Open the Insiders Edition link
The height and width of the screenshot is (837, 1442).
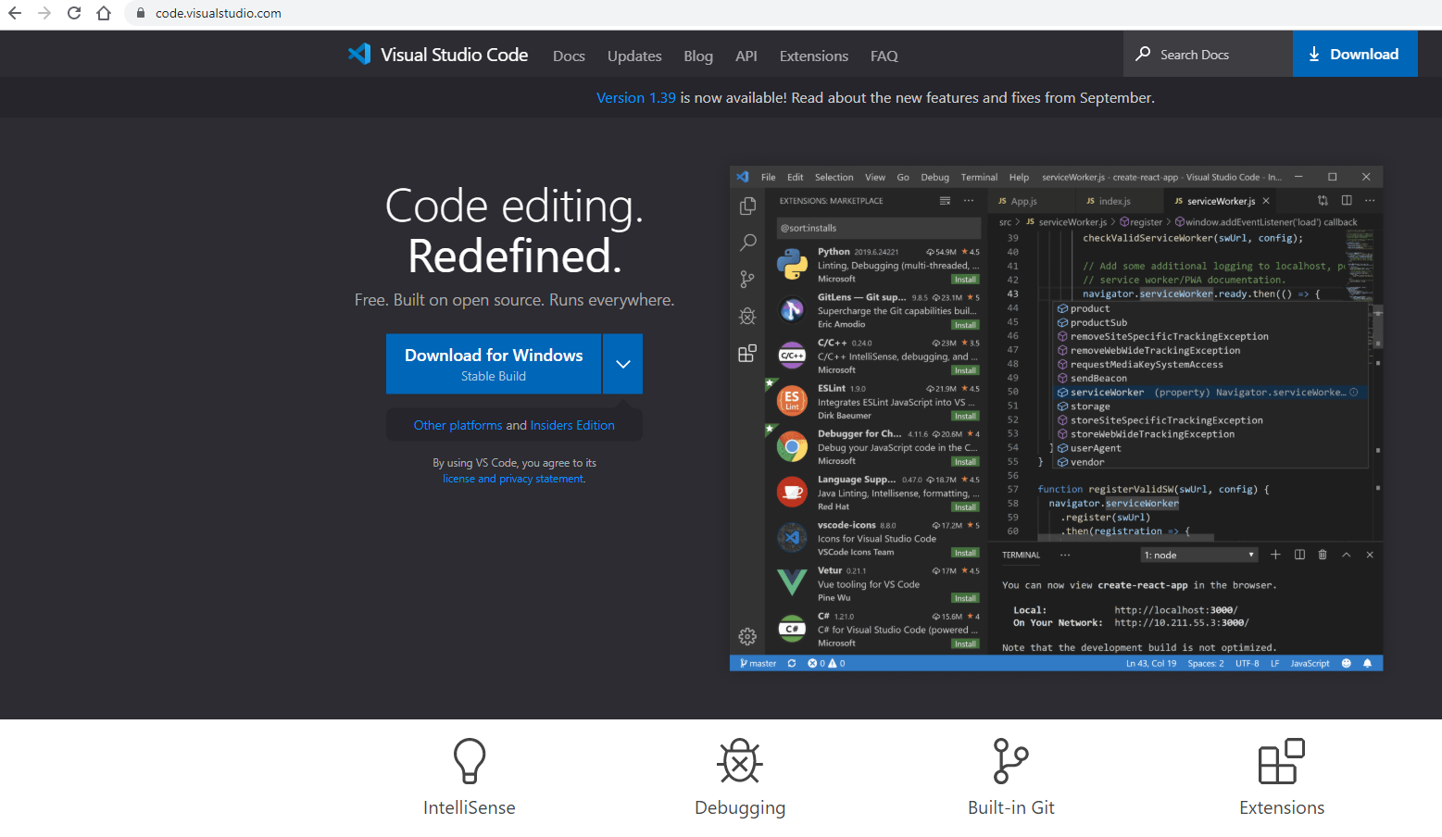point(572,425)
